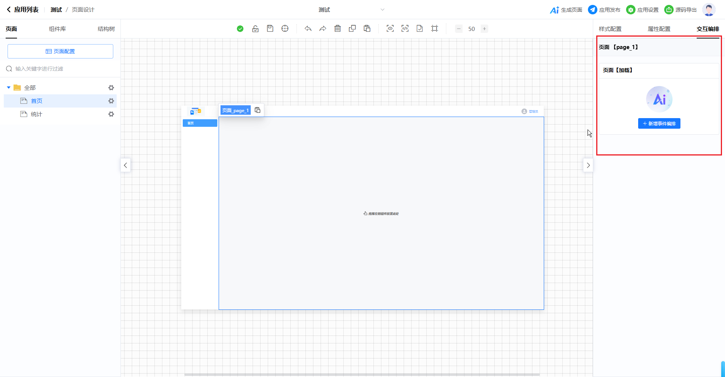This screenshot has width=725, height=377.
Task: Click the trash delete icon
Action: (x=338, y=29)
